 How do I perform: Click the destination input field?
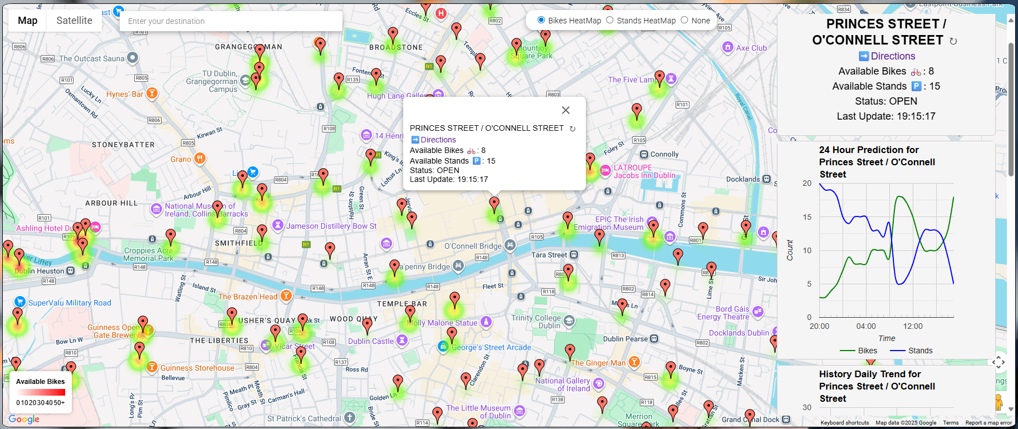pyautogui.click(x=231, y=21)
